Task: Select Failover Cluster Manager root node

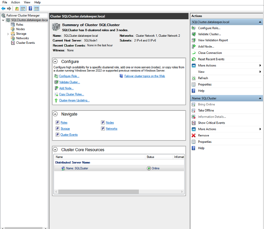Action: (23, 15)
